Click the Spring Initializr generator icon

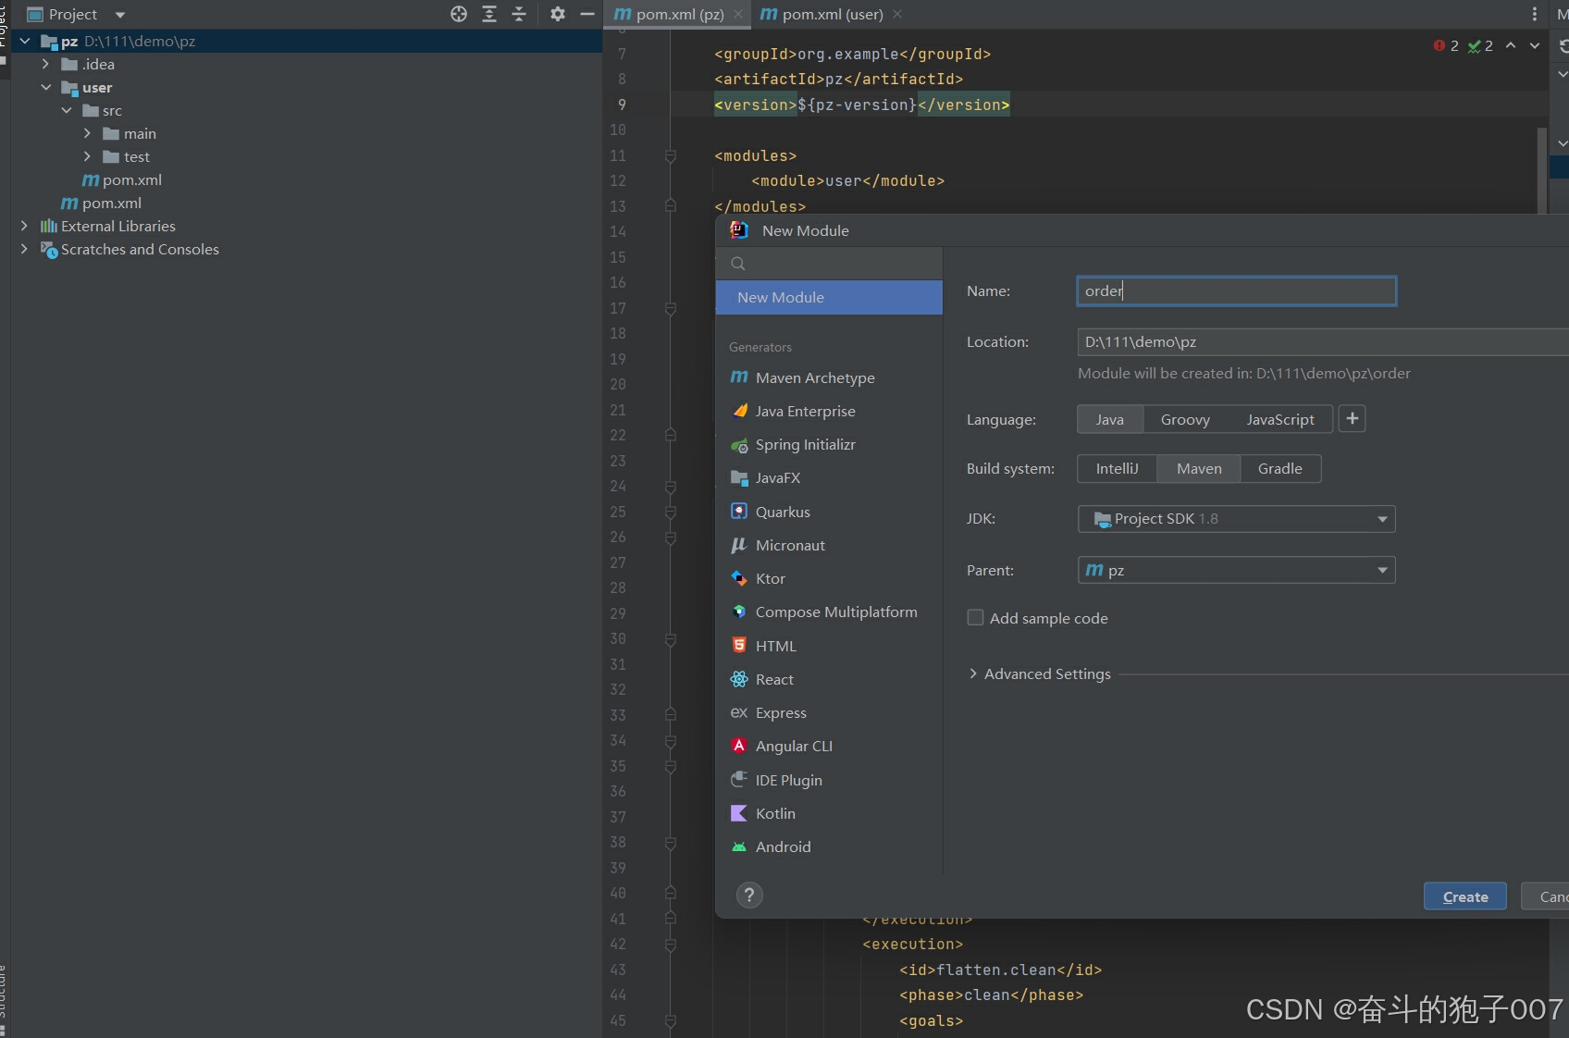[x=739, y=445]
